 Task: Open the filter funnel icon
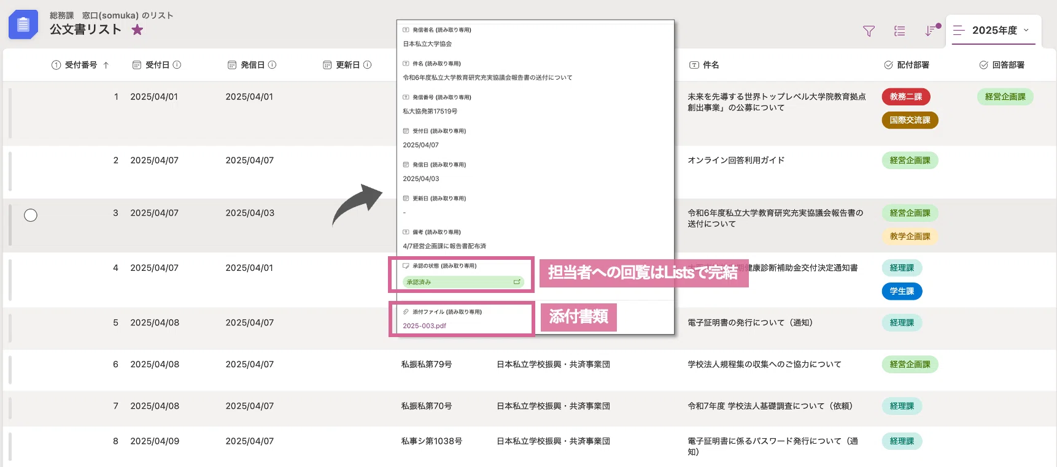(x=869, y=31)
